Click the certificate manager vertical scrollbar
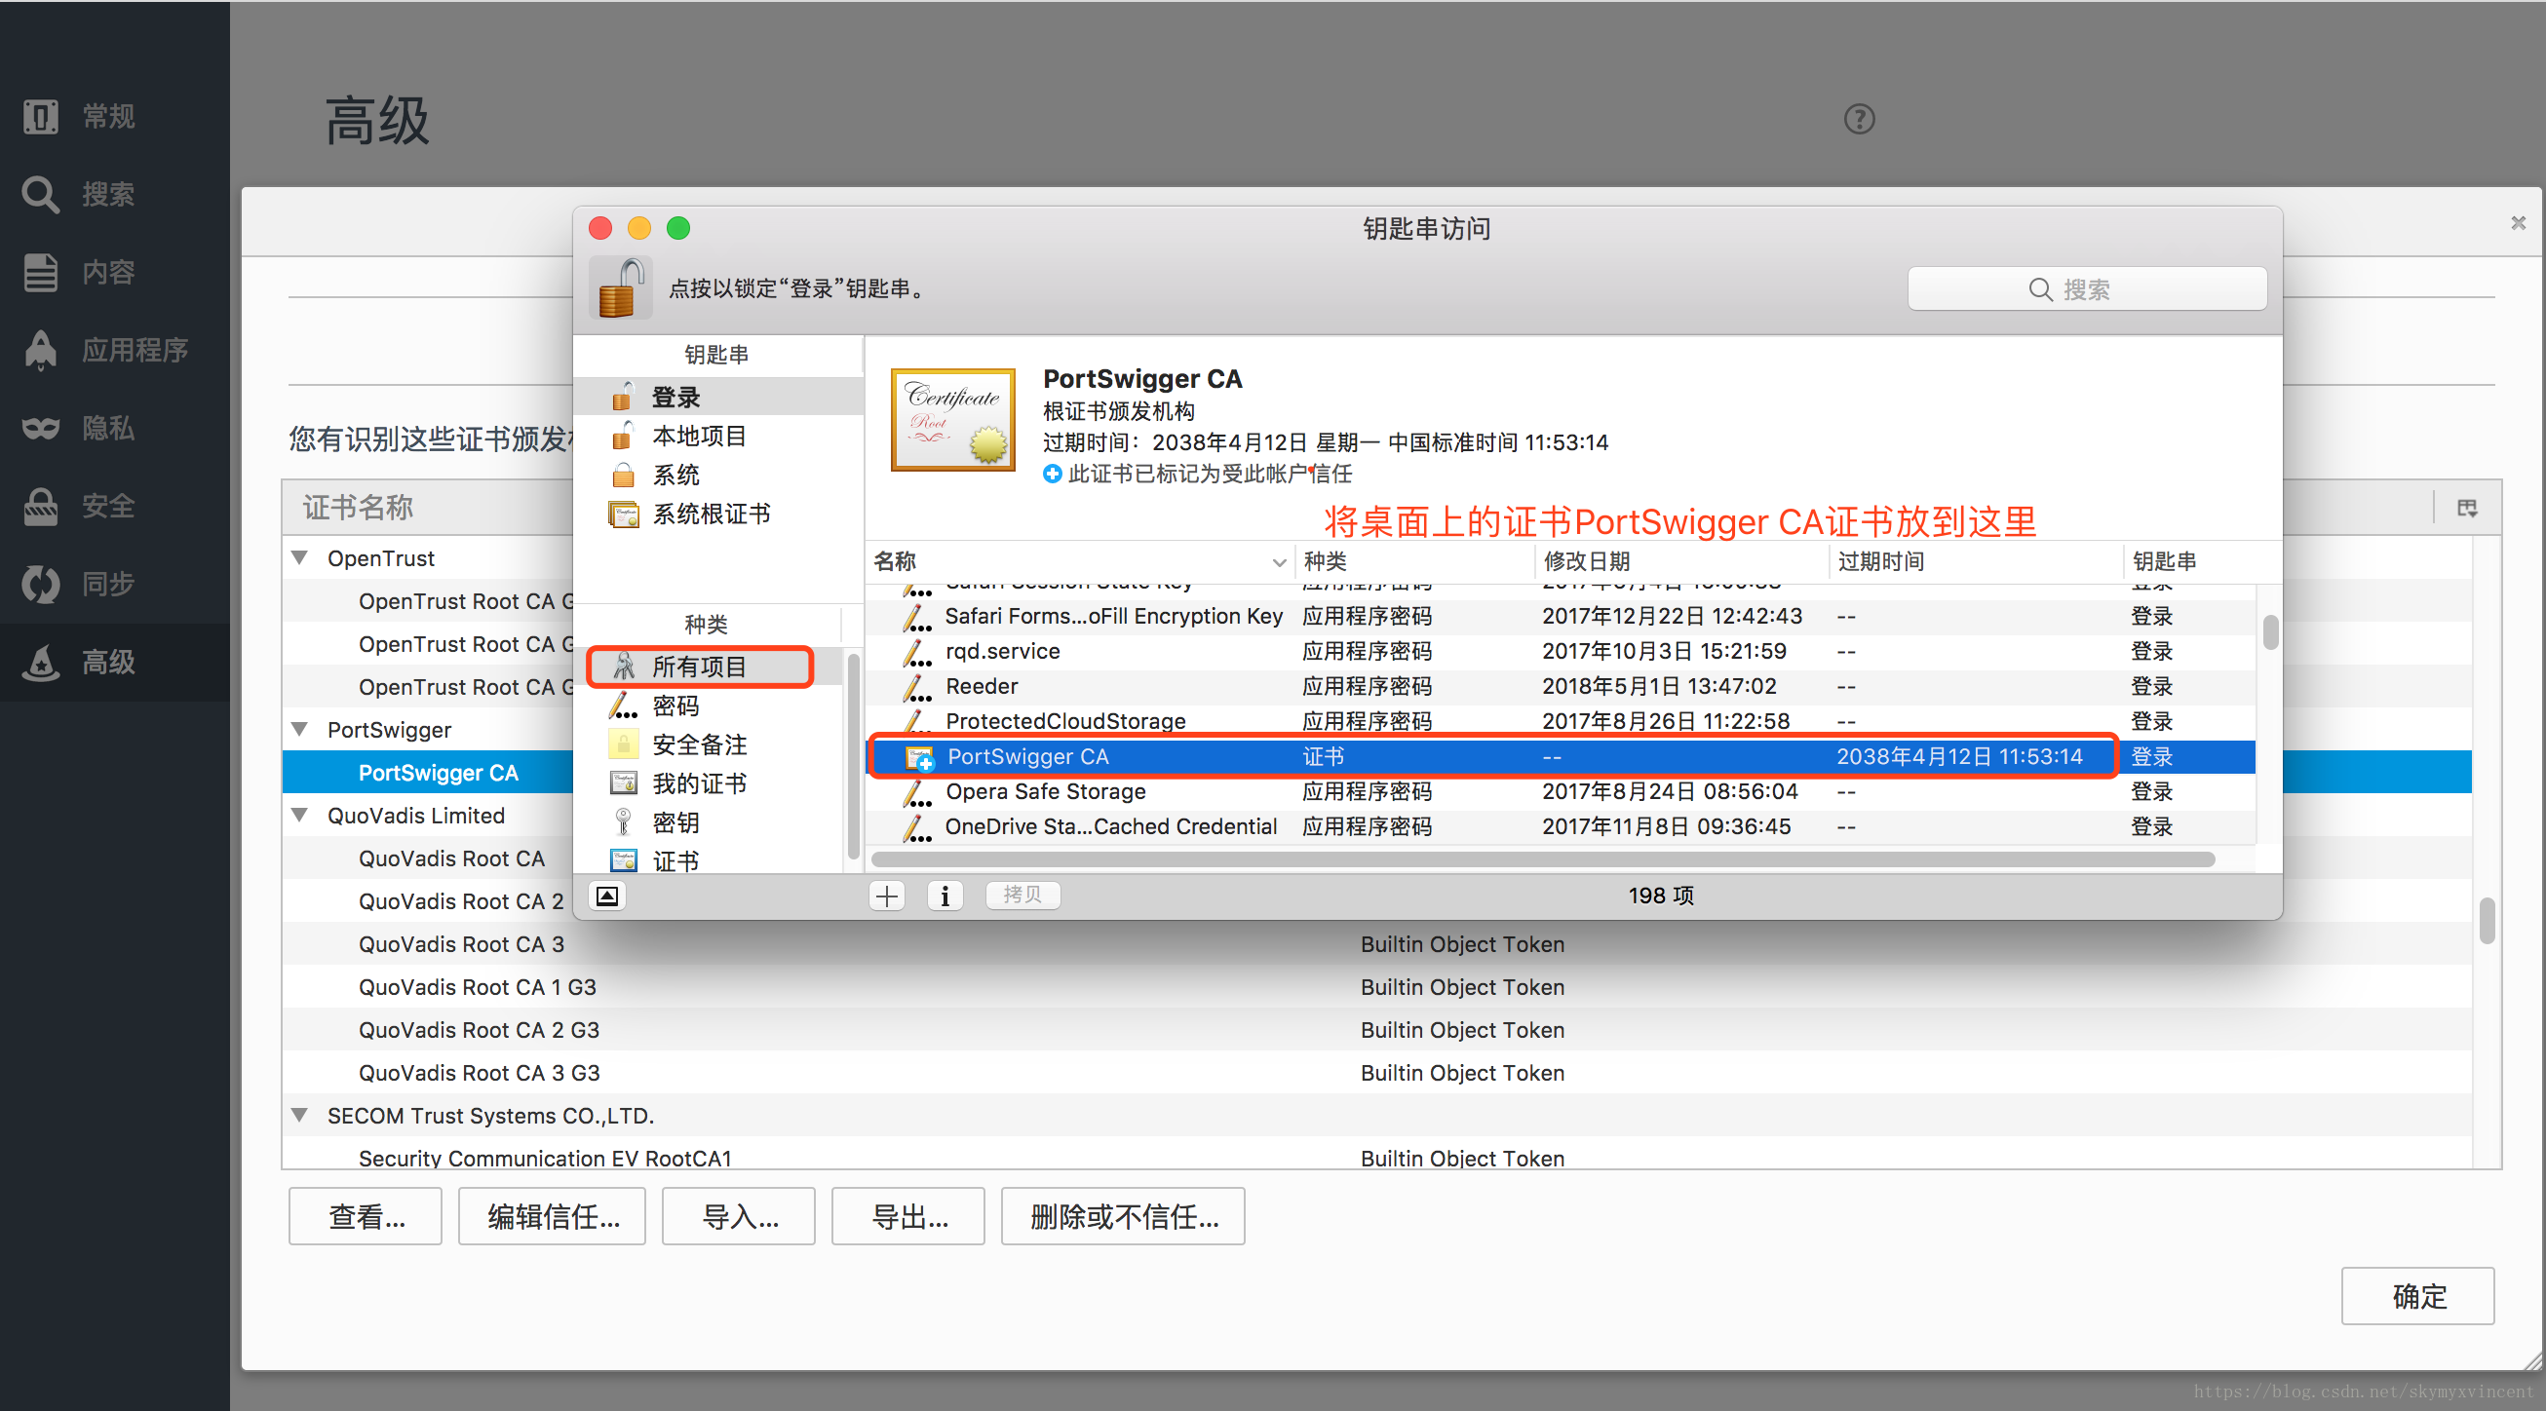2546x1411 pixels. 2488,920
